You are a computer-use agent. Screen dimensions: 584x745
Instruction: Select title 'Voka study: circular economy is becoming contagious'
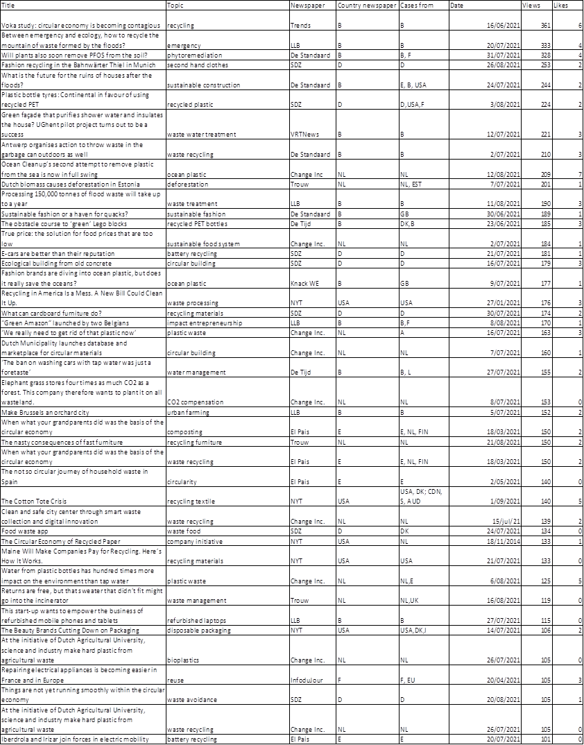[x=83, y=20]
